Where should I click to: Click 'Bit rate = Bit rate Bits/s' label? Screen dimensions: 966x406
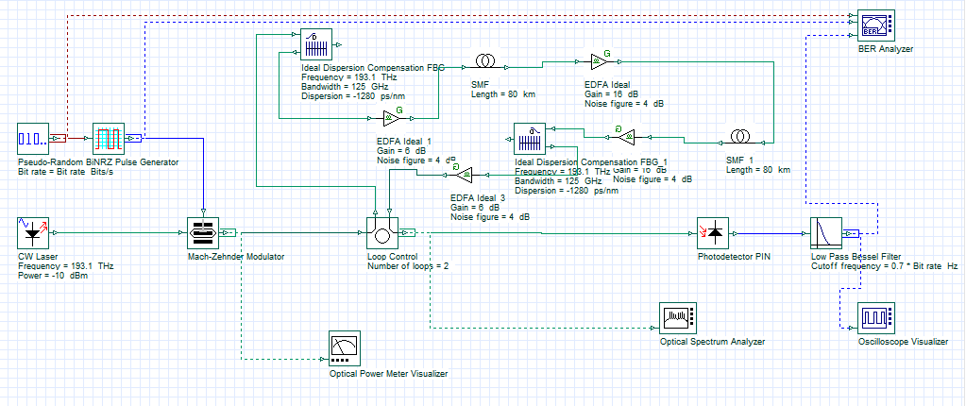(66, 172)
